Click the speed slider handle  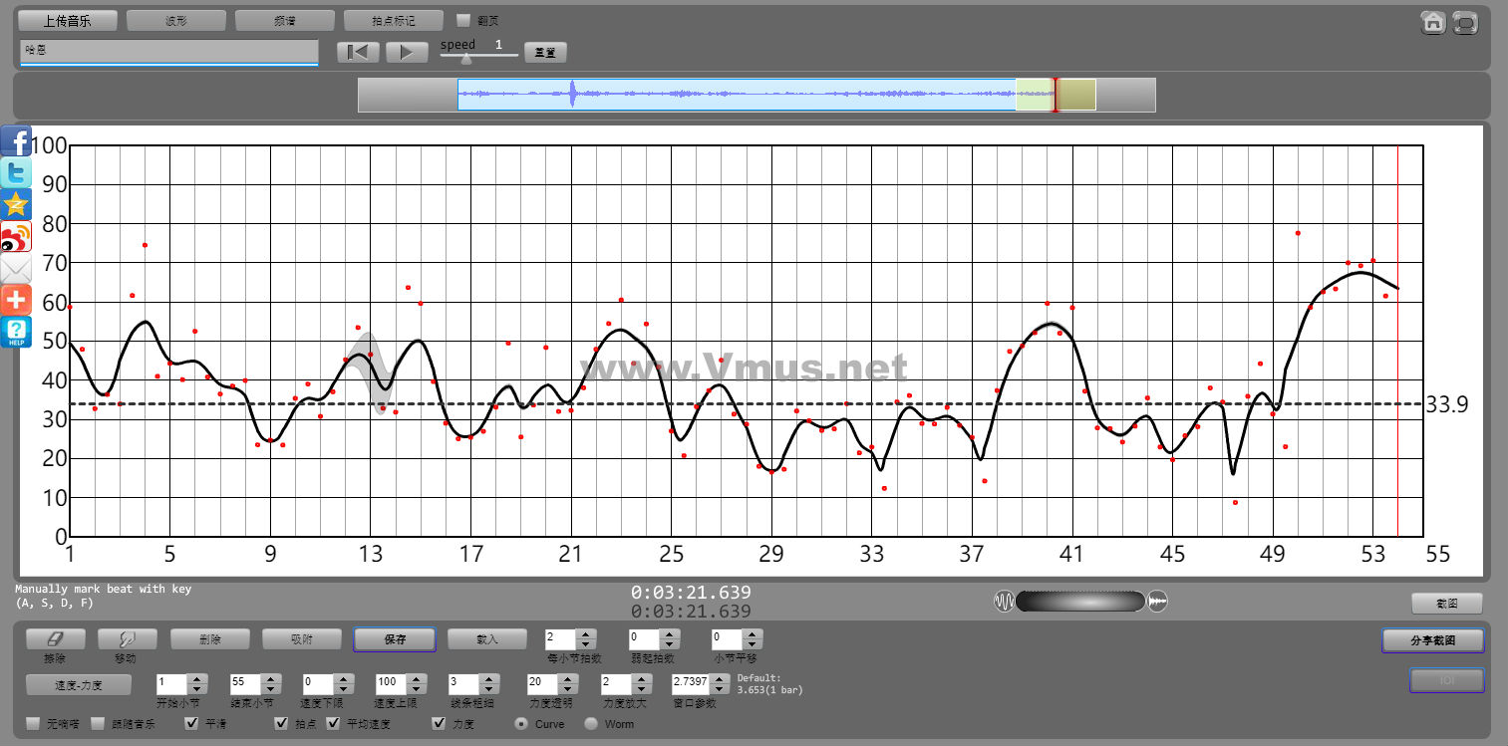(465, 59)
